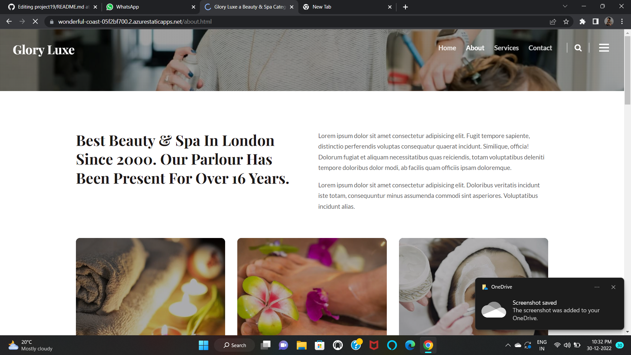
Task: Bookmark this page with star icon
Action: pyautogui.click(x=566, y=22)
